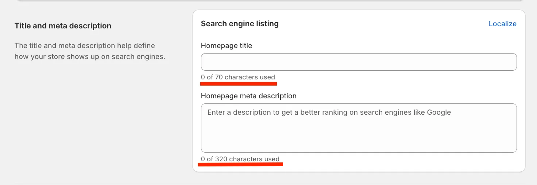Click the "Search engine listing" card heading
This screenshot has height=185, width=537.
click(240, 24)
